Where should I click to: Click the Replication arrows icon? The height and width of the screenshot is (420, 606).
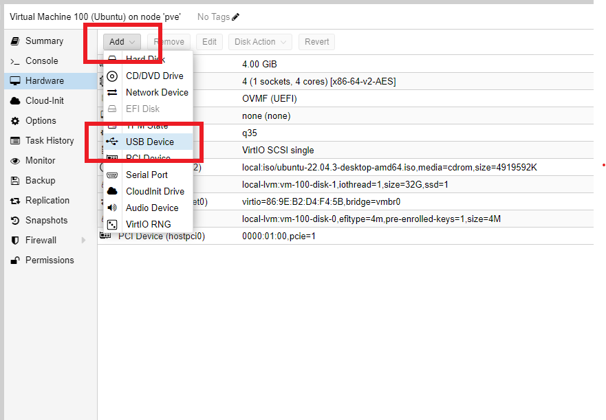tap(15, 201)
